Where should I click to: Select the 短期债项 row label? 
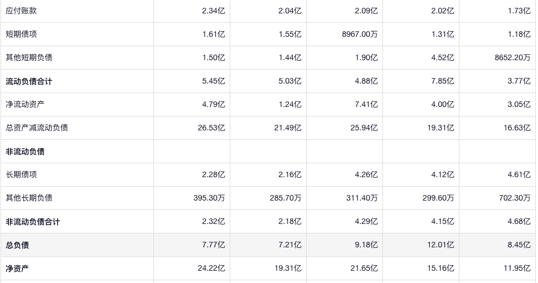click(21, 34)
